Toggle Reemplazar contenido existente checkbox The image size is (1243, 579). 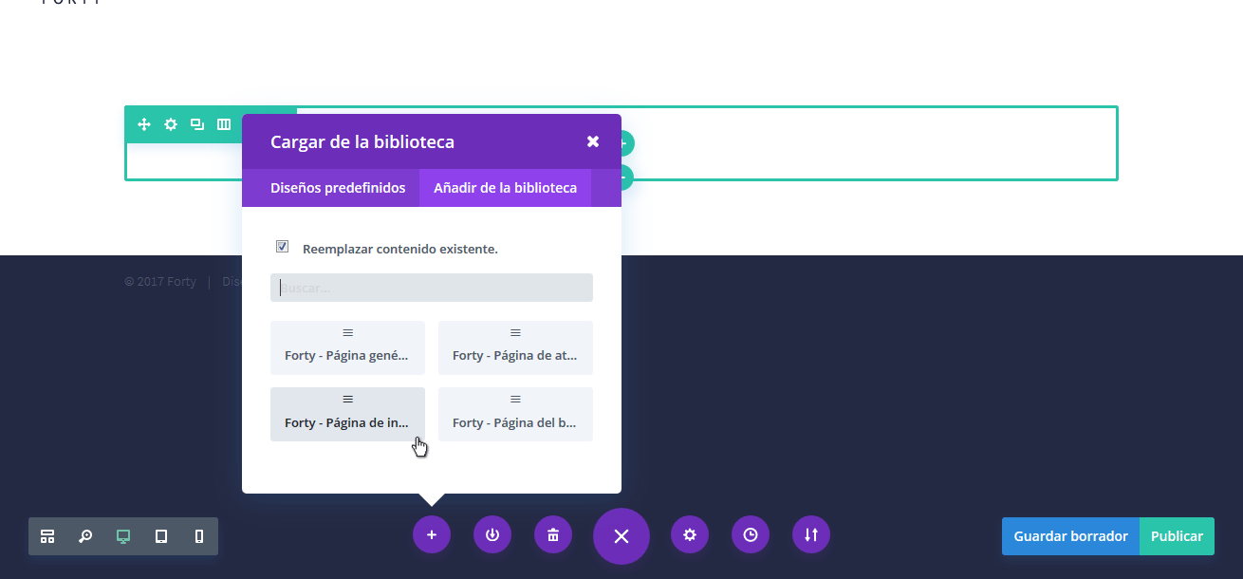click(282, 247)
